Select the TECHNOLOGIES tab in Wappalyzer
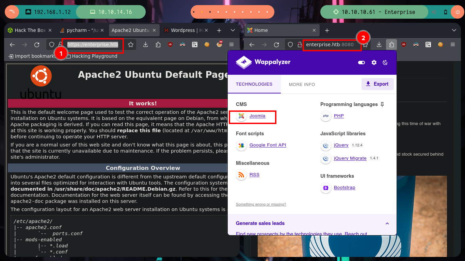Image resolution: width=465 pixels, height=261 pixels. tap(254, 84)
